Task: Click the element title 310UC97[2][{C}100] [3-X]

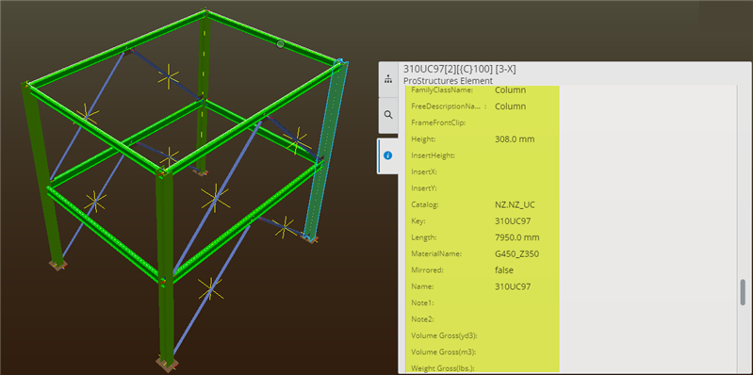Action: [460, 69]
